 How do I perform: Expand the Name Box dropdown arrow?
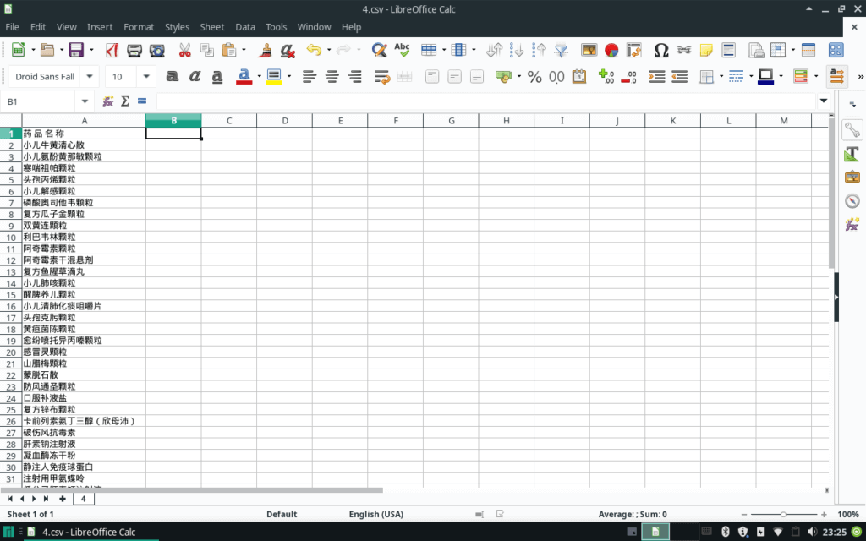pyautogui.click(x=85, y=101)
